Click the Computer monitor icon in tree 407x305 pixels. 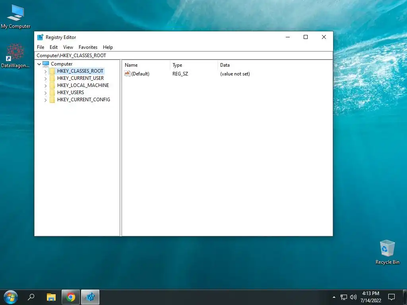46,64
